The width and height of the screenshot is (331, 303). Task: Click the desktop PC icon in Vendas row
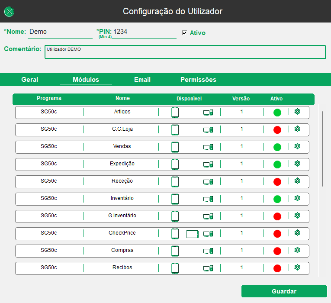coord(208,147)
